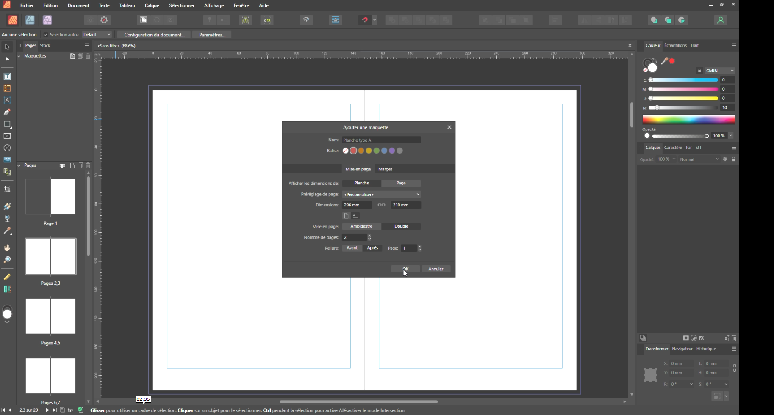Choose the Table tool
This screenshot has width=774, height=415.
click(x=7, y=88)
